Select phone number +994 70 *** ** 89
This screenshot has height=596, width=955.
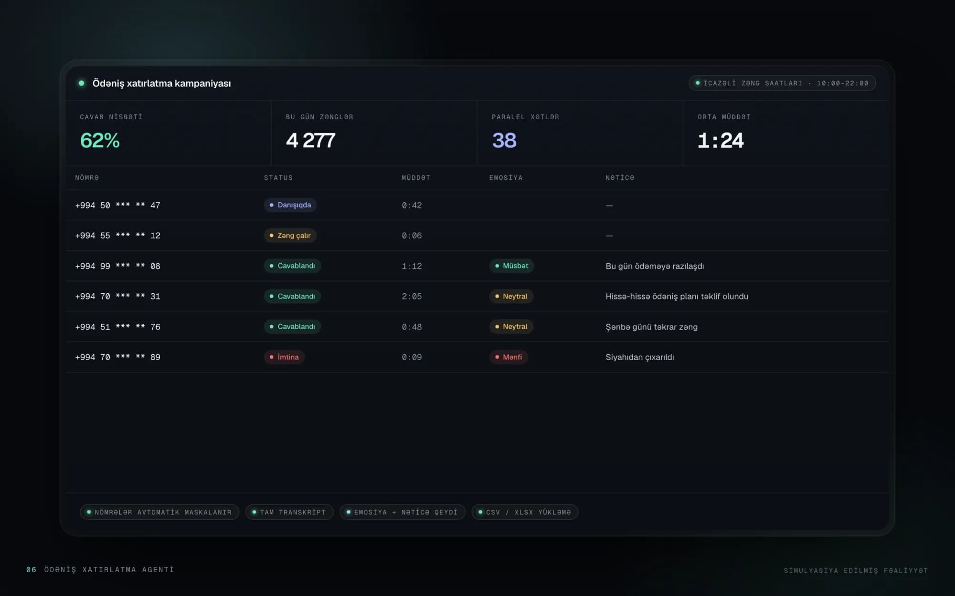pos(117,357)
